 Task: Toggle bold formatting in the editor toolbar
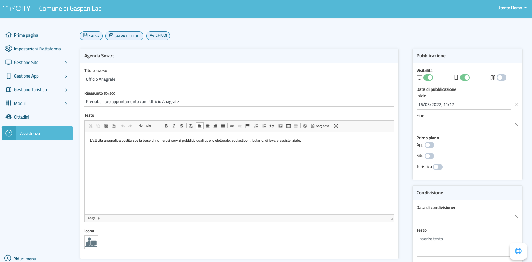(x=166, y=126)
